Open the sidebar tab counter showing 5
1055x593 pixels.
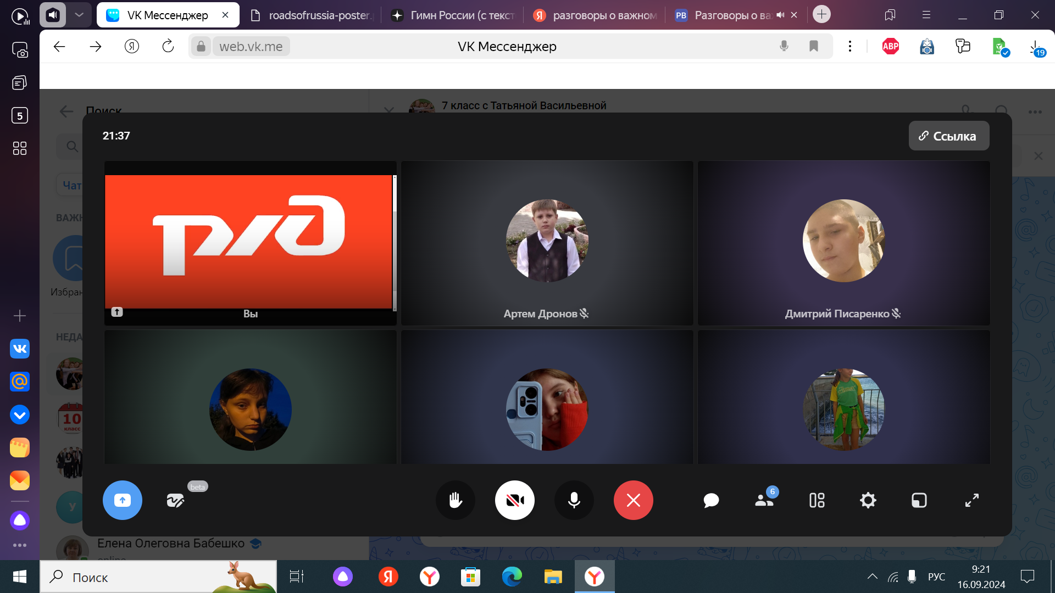[20, 116]
